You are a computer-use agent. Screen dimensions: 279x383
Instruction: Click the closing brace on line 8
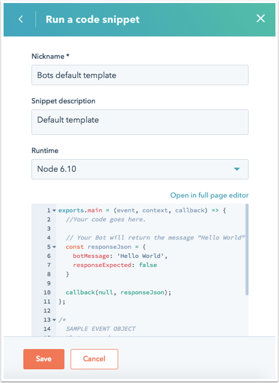click(x=68, y=274)
